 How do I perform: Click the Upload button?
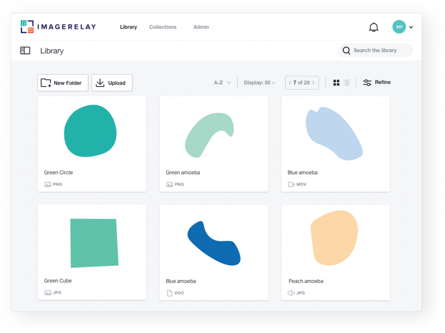pyautogui.click(x=112, y=83)
